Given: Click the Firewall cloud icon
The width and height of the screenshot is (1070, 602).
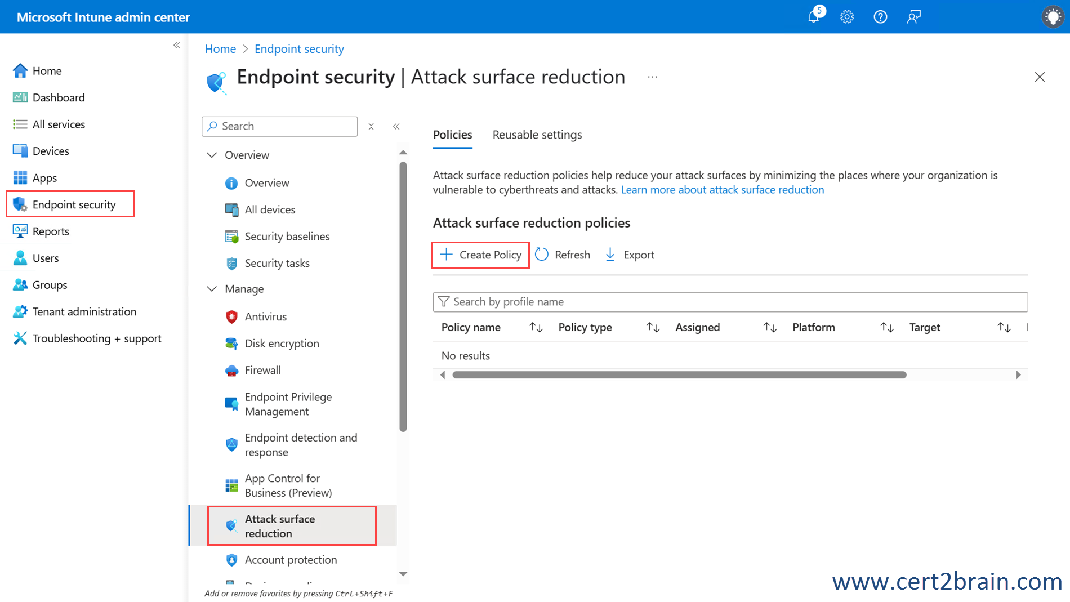Looking at the screenshot, I should [x=231, y=370].
